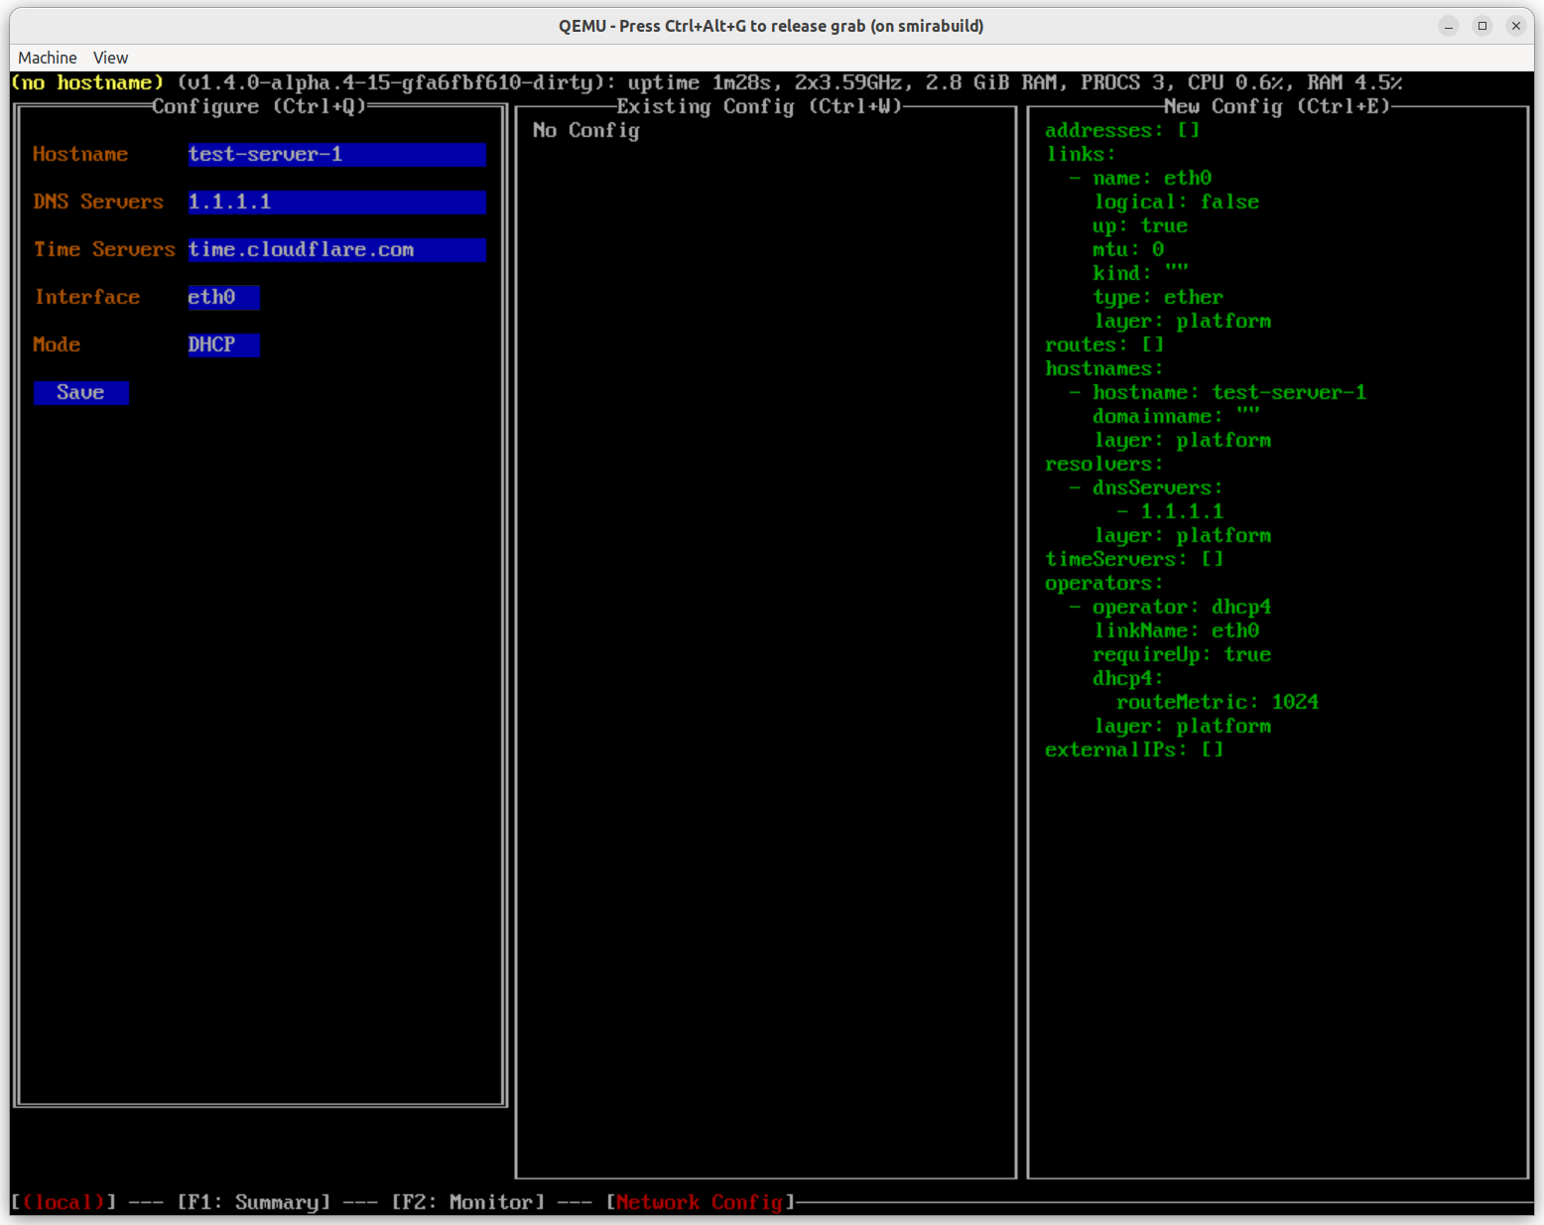Open the View menu
This screenshot has width=1544, height=1225.
tap(110, 58)
